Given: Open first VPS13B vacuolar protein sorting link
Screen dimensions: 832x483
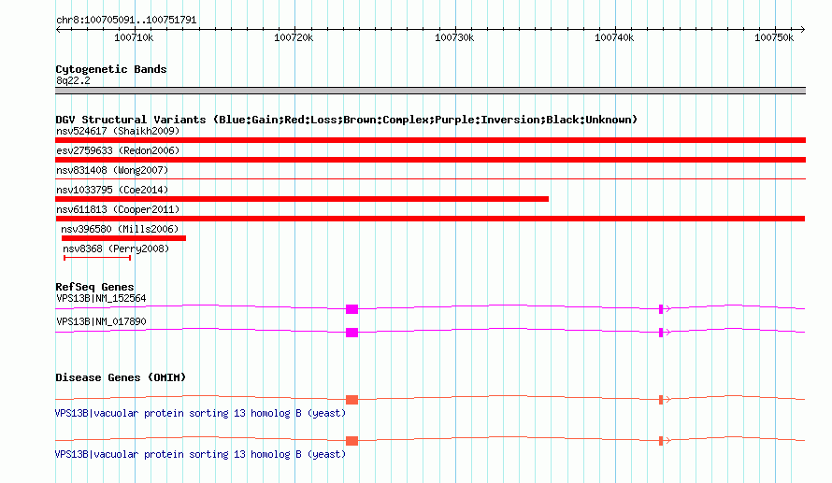Looking at the screenshot, I should pos(200,413).
